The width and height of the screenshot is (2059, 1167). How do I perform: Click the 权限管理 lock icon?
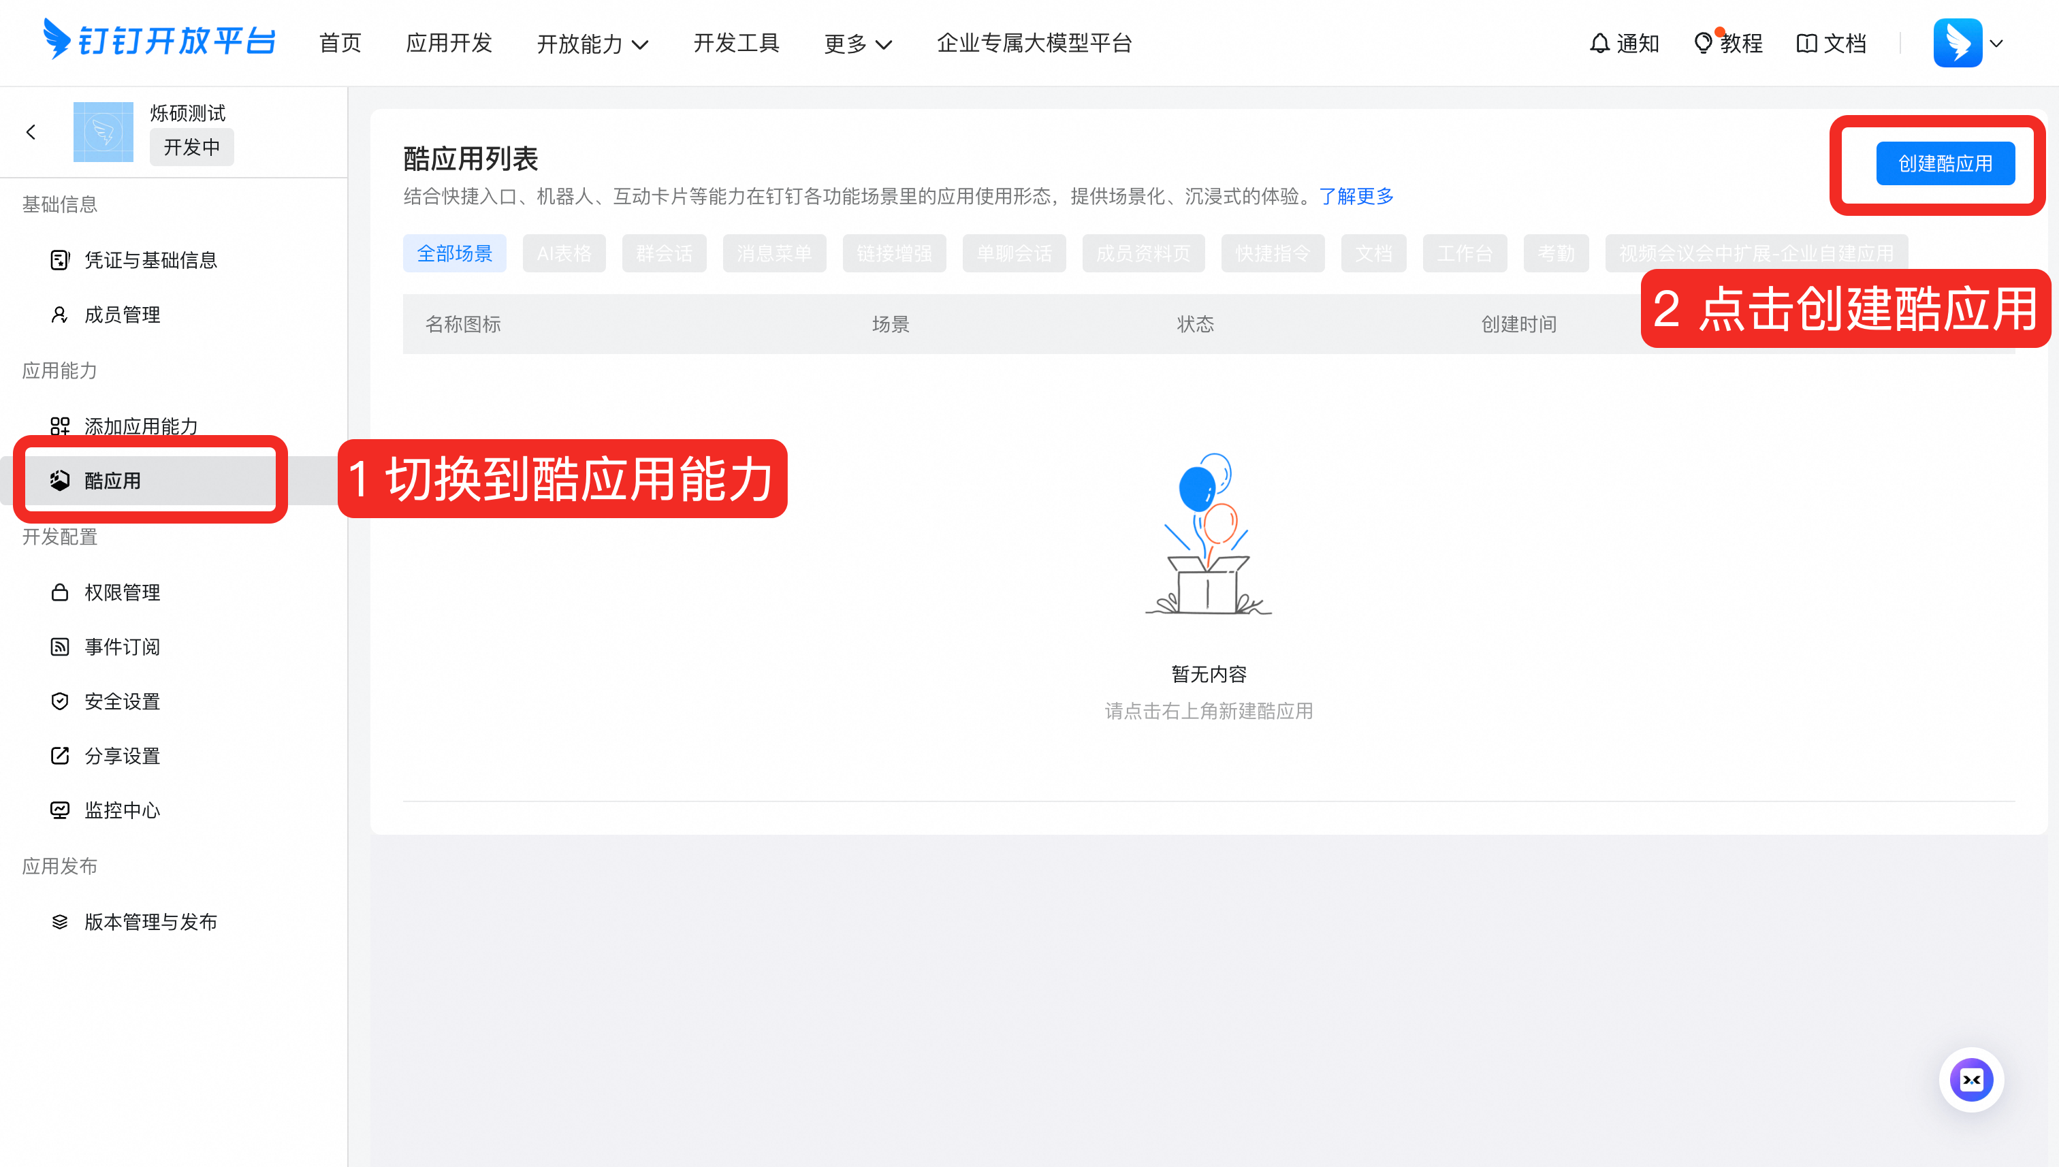[60, 592]
